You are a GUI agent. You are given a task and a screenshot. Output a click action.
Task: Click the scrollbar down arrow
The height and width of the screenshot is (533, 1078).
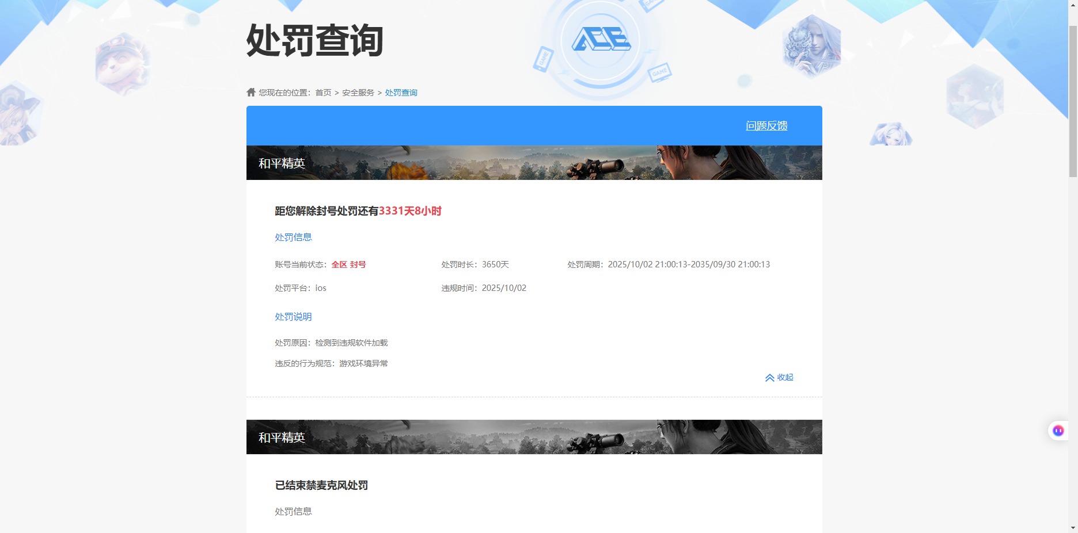(1073, 527)
